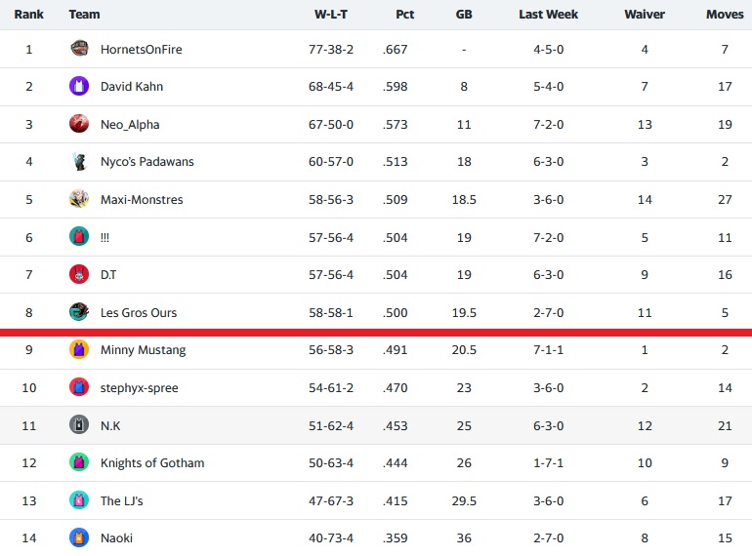752x556 pixels.
Task: Open the stephyx-spree team page
Action: (x=139, y=388)
